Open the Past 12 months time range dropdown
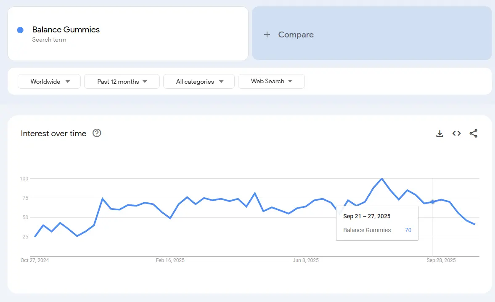Image resolution: width=495 pixels, height=302 pixels. 122,81
